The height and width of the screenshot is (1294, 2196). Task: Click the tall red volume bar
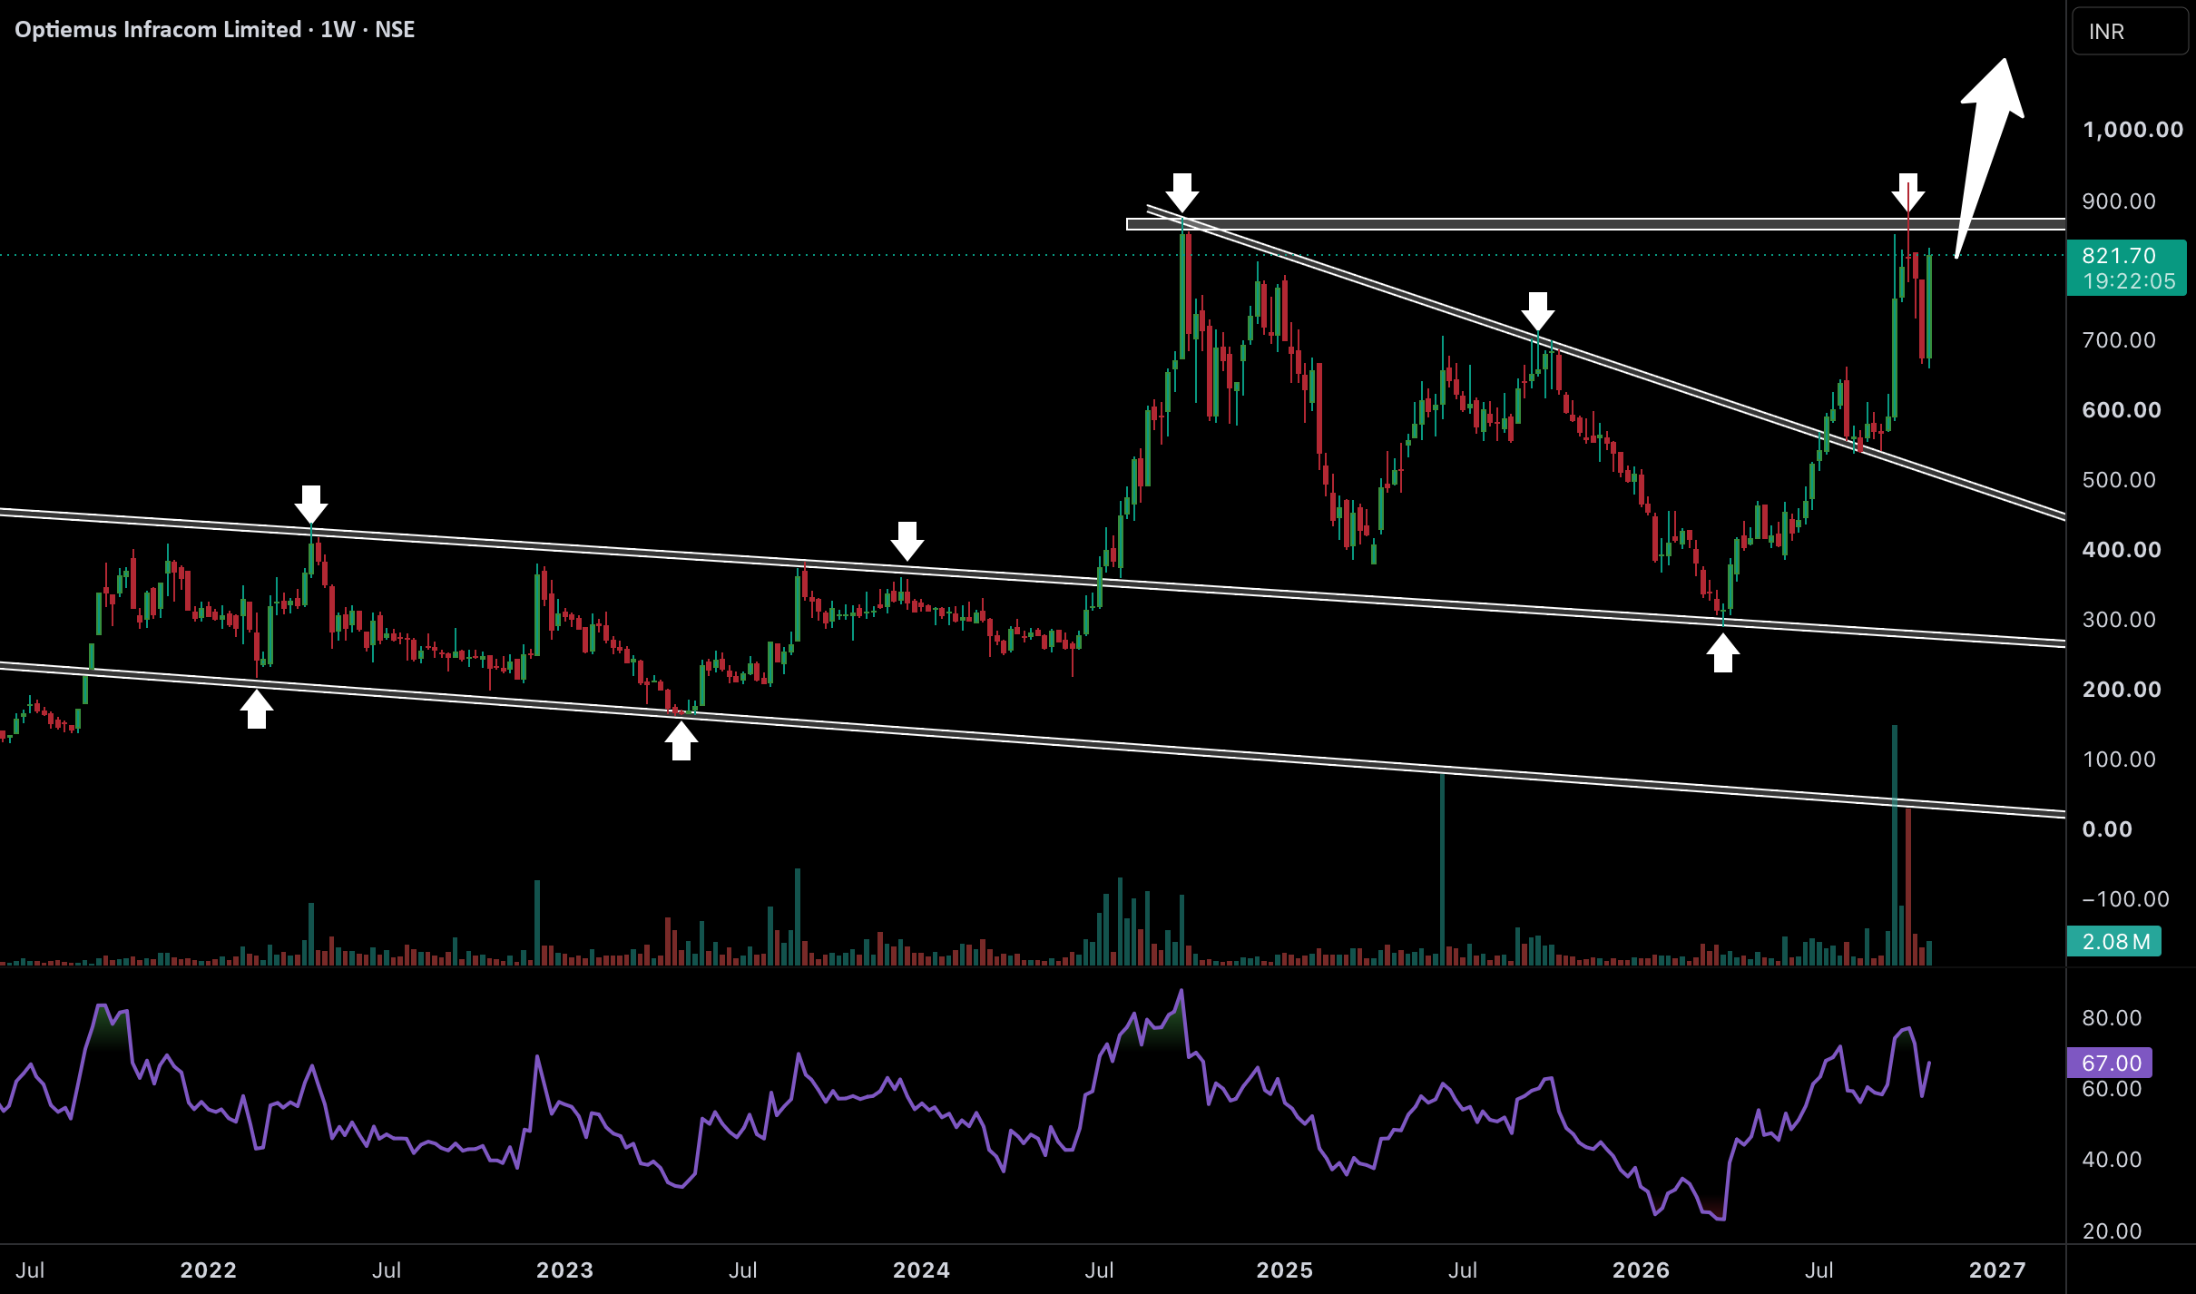click(x=1908, y=886)
